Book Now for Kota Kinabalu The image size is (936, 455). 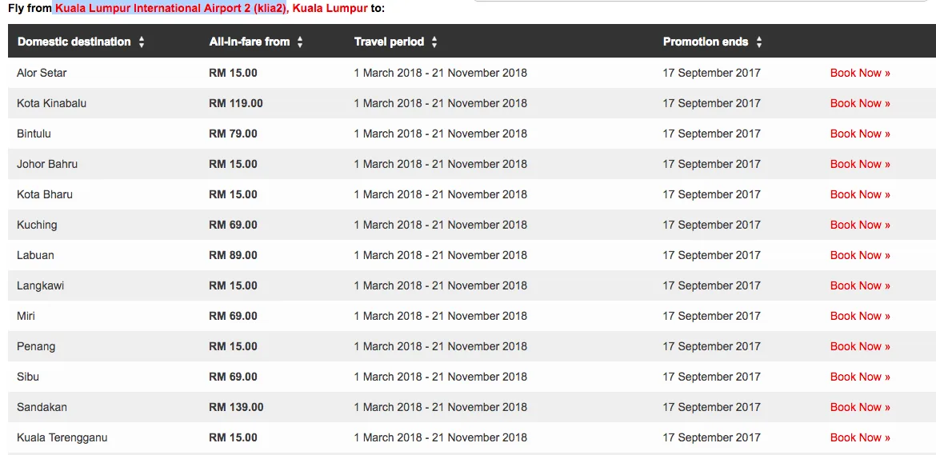coord(860,103)
